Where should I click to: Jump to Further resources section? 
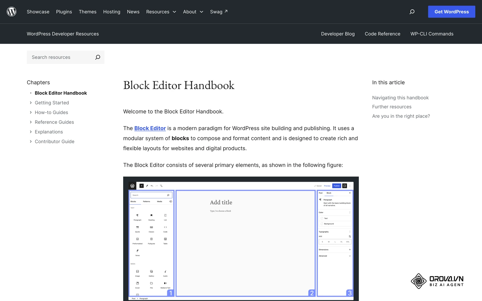392,107
